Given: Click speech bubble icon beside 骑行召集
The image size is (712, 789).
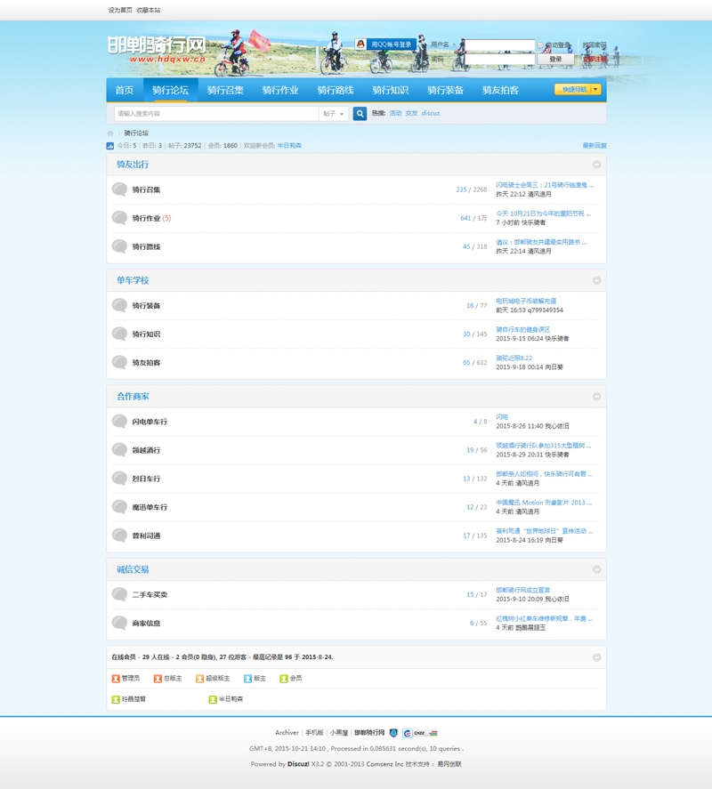Looking at the screenshot, I should pyautogui.click(x=119, y=189).
